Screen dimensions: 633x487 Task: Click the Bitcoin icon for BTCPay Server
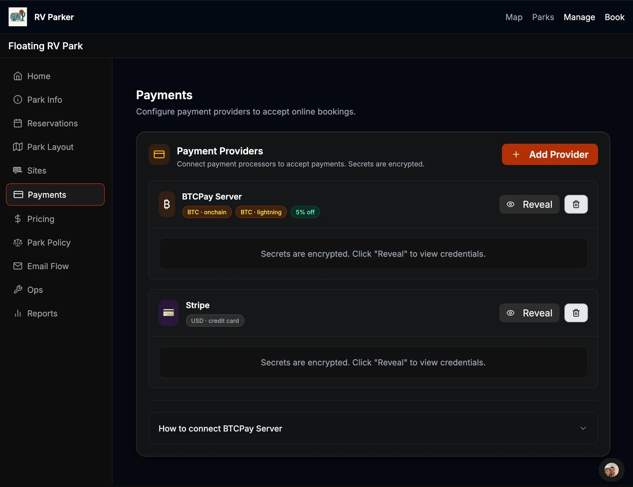click(x=167, y=204)
